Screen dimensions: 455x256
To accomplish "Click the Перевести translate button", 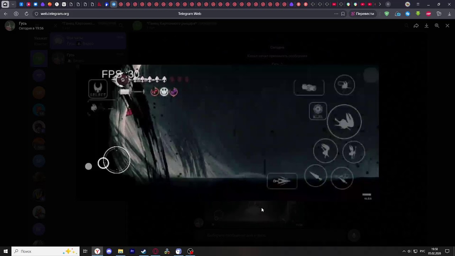I will click(x=363, y=14).
